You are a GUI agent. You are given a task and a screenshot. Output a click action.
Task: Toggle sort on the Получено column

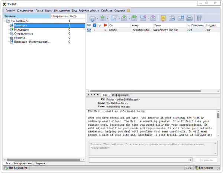(196, 25)
